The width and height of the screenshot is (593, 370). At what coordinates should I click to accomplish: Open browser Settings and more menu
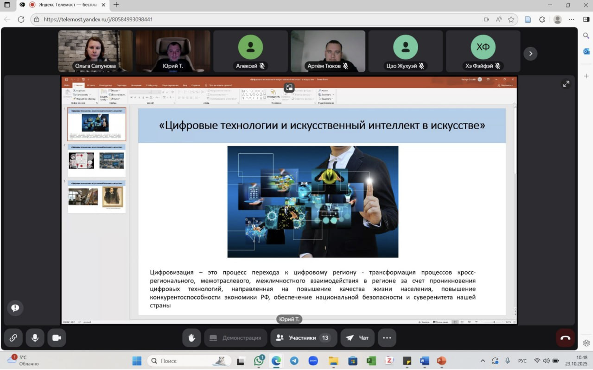(571, 20)
